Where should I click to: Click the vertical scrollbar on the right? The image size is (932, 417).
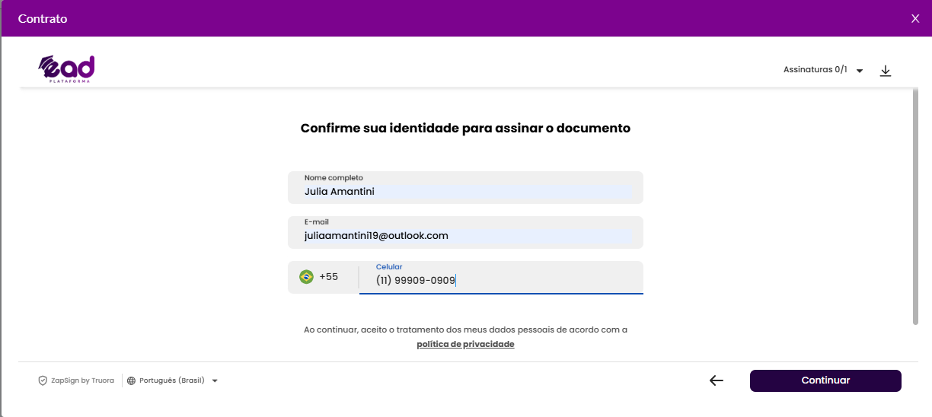coord(915,206)
